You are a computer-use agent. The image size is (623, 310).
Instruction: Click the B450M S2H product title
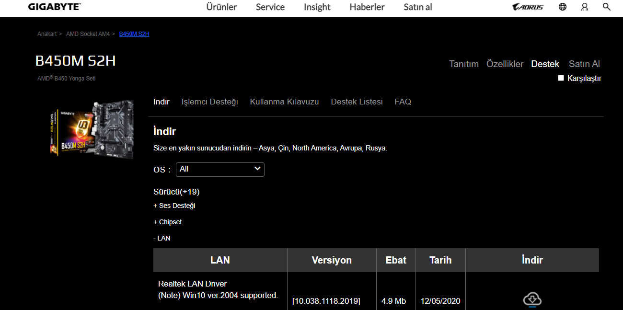(x=76, y=61)
